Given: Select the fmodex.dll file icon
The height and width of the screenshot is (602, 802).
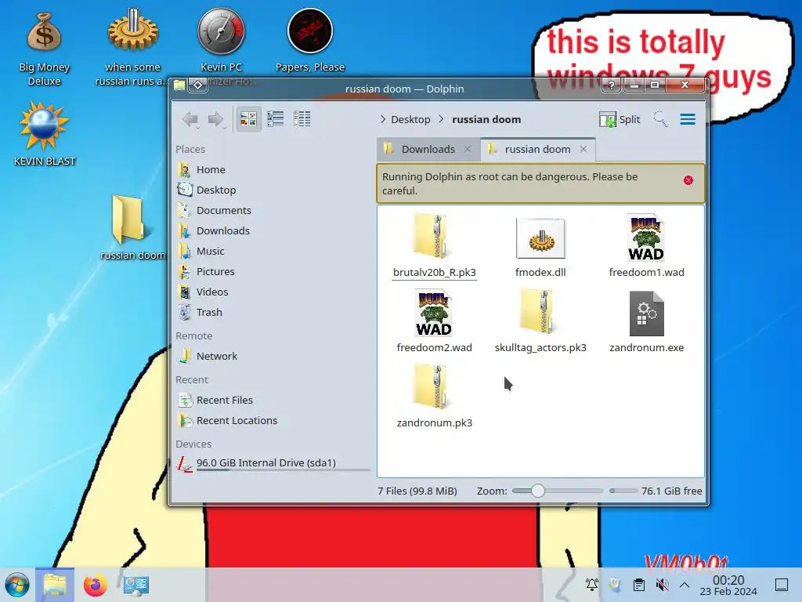Looking at the screenshot, I should coord(540,238).
